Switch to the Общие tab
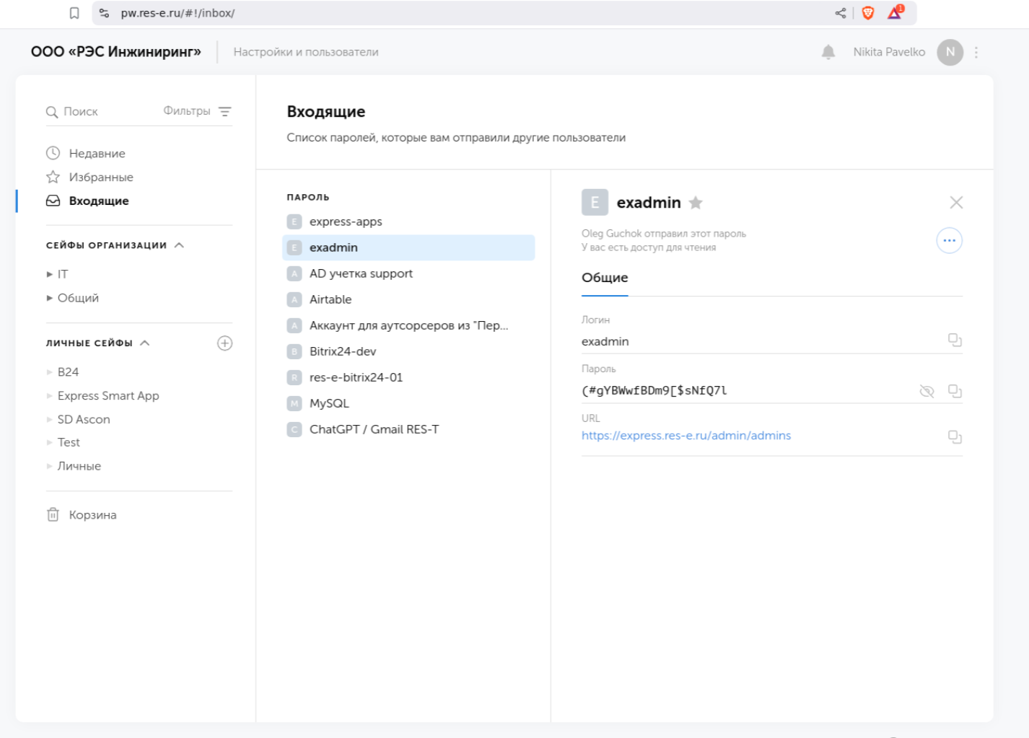Viewport: 1029px width, 738px height. [604, 278]
